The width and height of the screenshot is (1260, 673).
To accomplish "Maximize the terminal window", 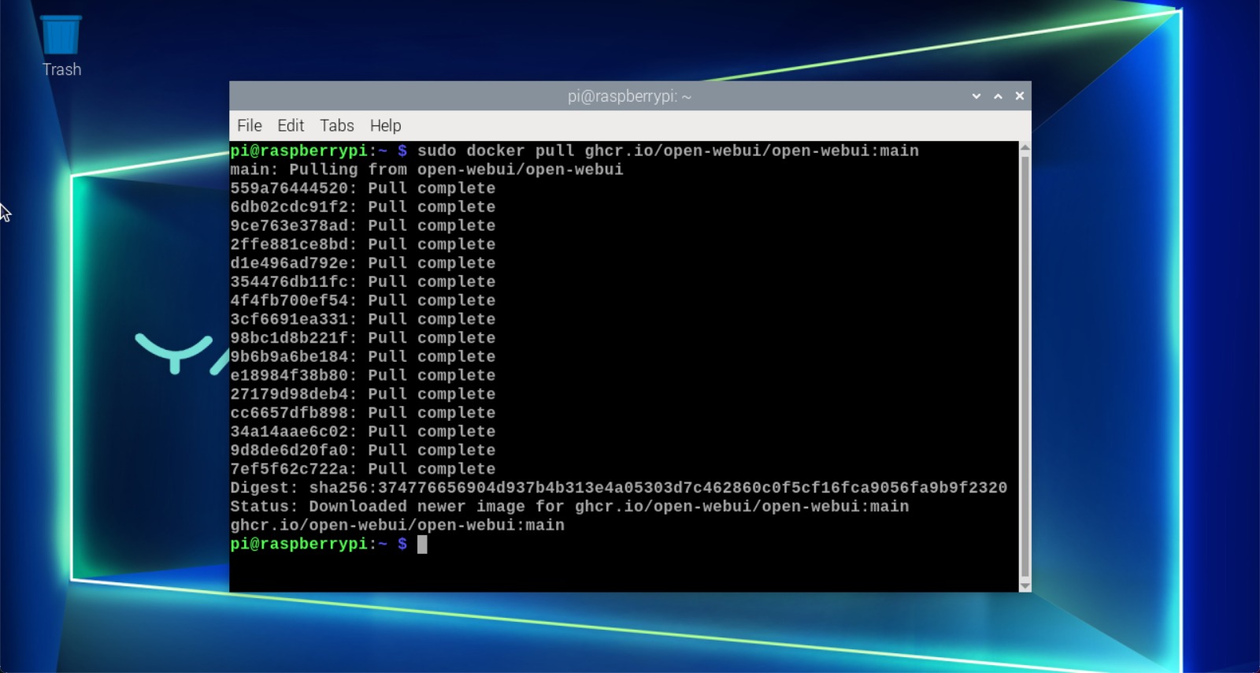I will [x=998, y=96].
